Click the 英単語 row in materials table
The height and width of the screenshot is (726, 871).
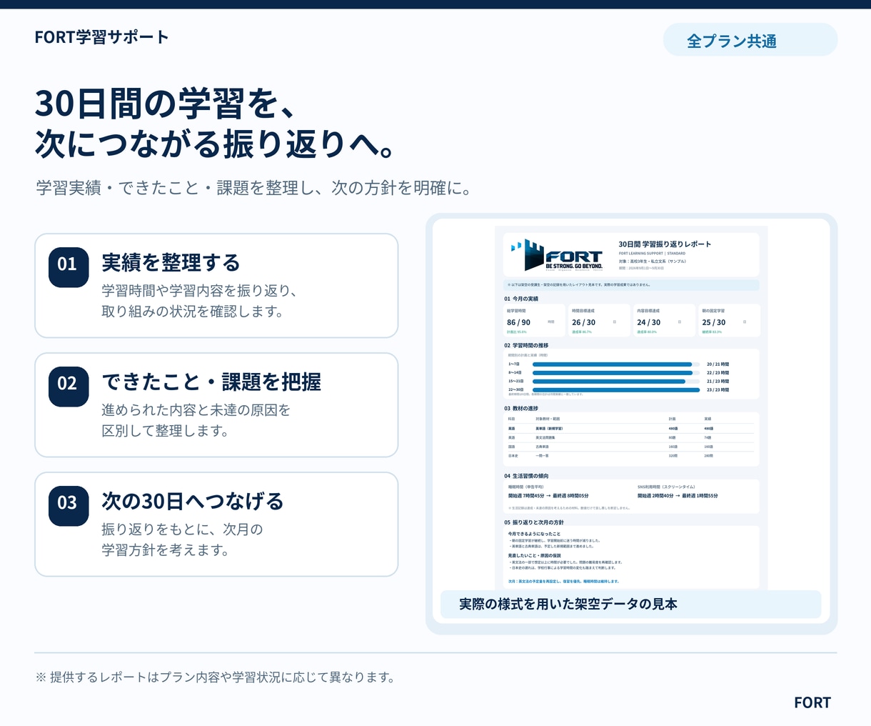[x=630, y=429]
